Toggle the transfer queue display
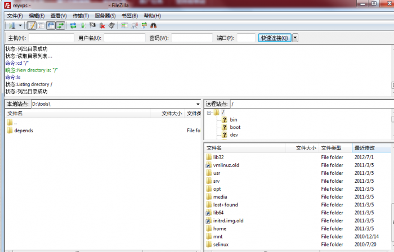The image size is (394, 252). click(x=61, y=26)
